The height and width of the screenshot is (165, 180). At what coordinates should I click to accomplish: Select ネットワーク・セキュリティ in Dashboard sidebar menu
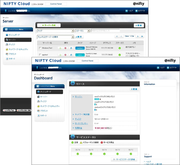point(48,106)
